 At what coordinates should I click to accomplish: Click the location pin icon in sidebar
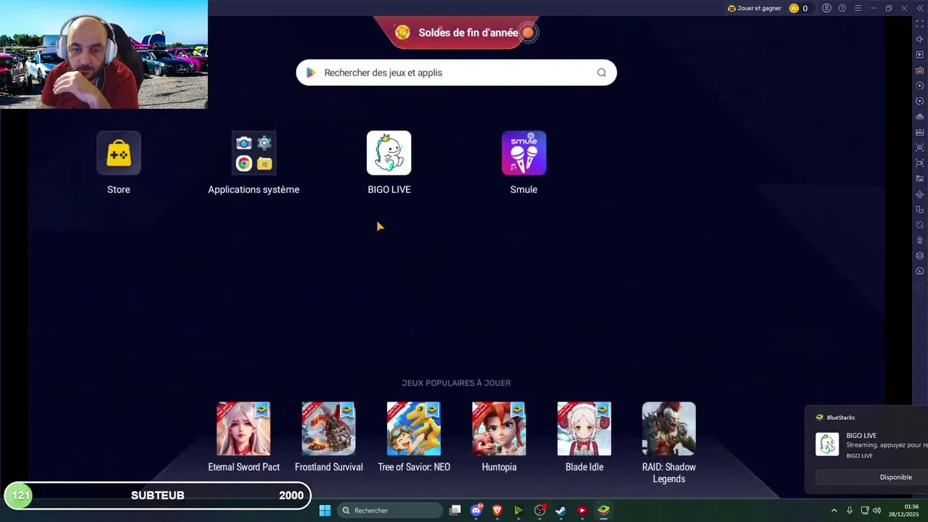920,240
